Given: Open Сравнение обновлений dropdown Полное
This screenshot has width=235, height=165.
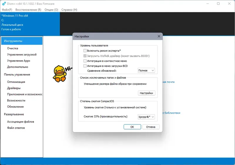Looking at the screenshot, I should (x=146, y=70).
